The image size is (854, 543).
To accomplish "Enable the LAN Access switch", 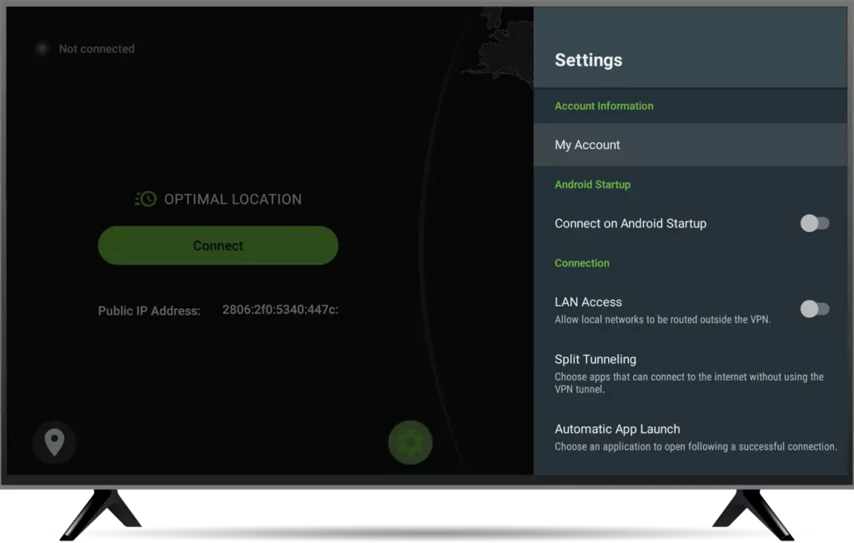I will point(815,309).
